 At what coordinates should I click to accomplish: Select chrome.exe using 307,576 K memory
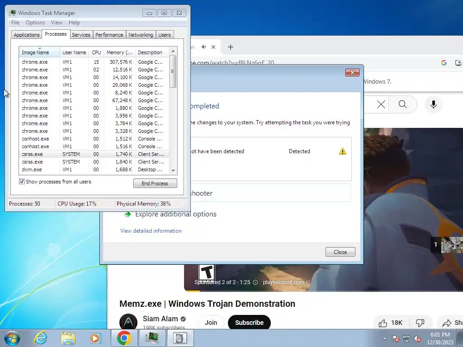(94, 62)
